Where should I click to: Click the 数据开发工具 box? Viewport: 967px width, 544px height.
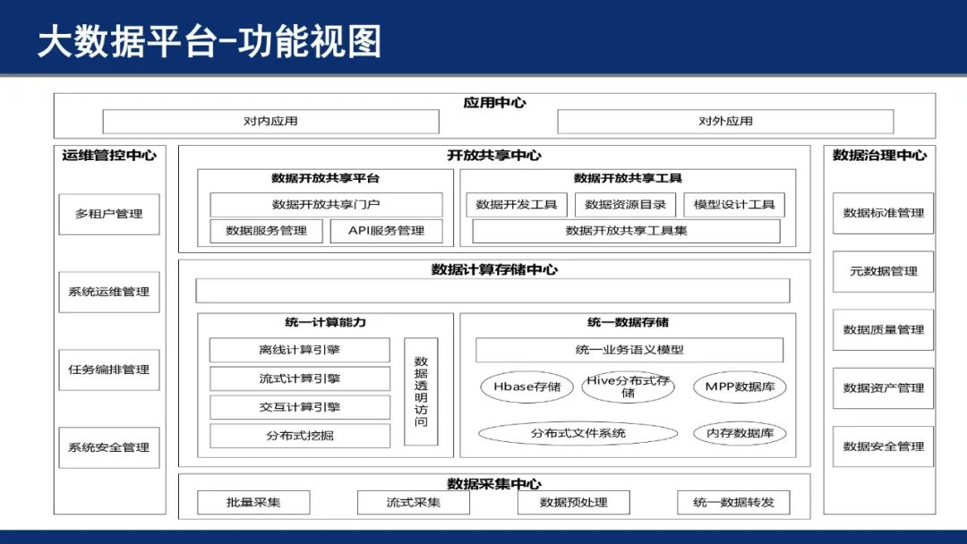(x=517, y=205)
